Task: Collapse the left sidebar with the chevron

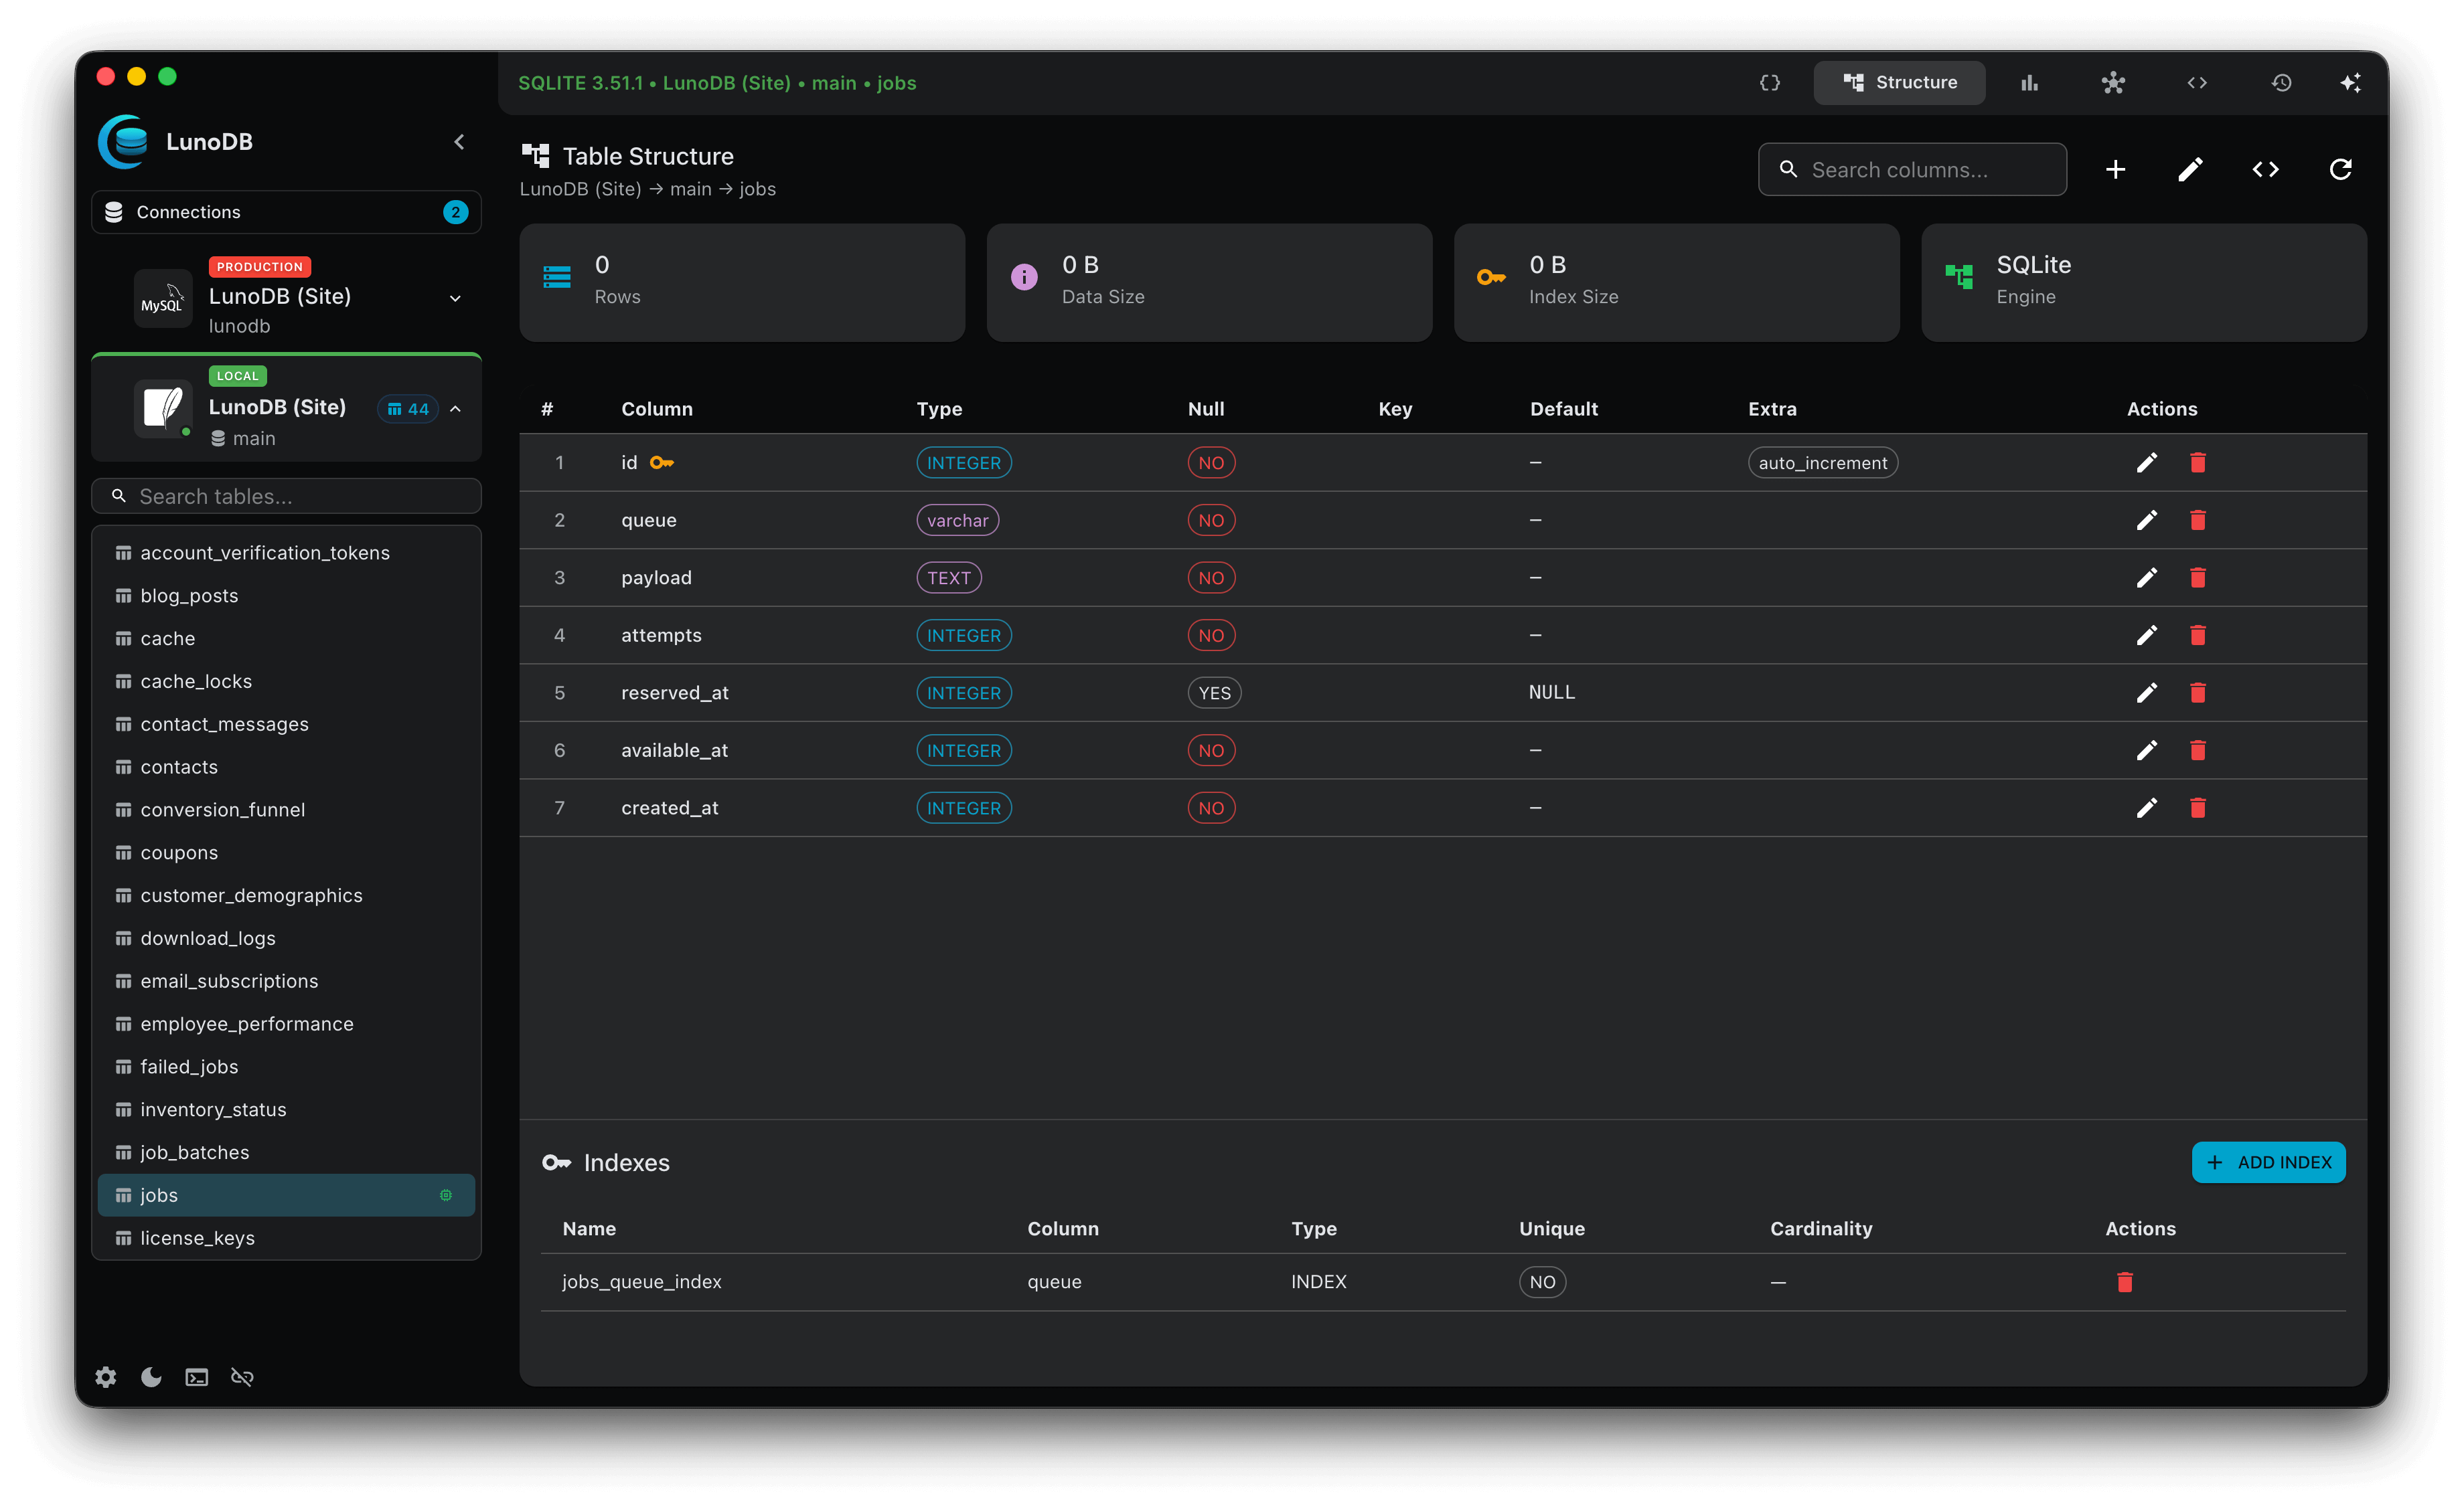Action: pos(459,141)
